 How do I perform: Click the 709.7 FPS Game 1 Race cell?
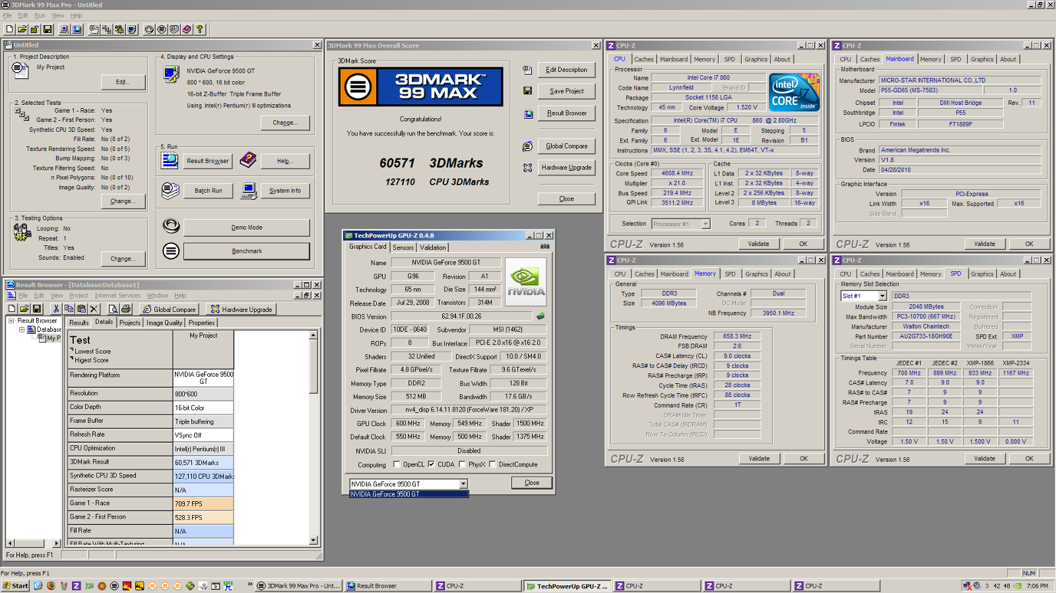pyautogui.click(x=203, y=503)
